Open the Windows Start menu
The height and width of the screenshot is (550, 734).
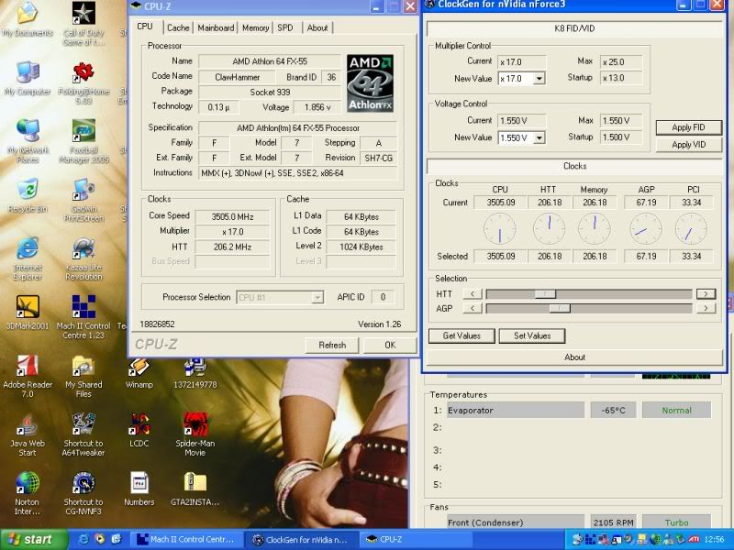point(34,540)
